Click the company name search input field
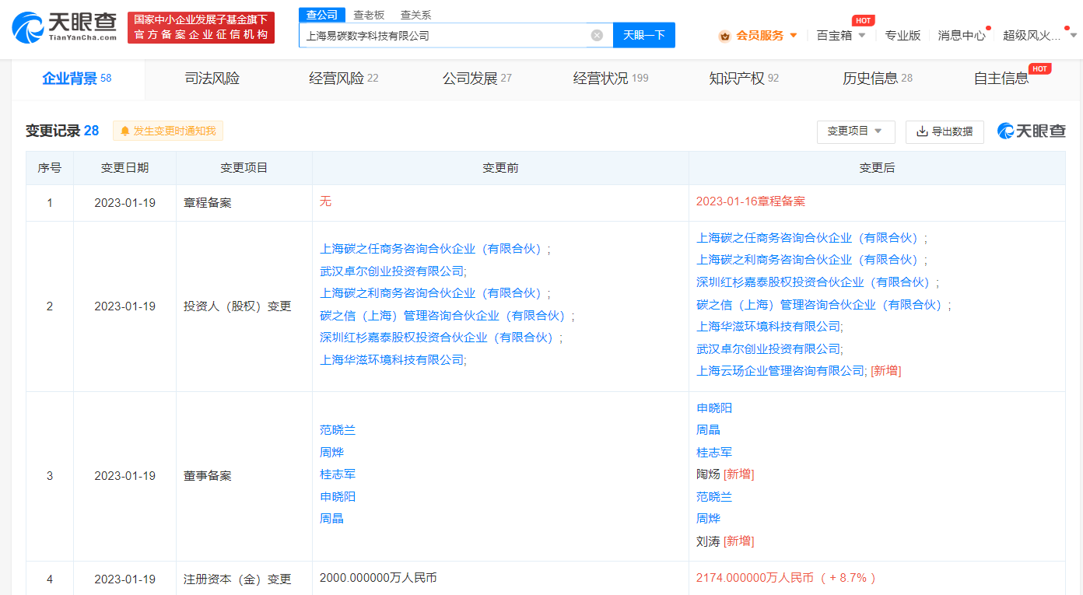Screen dimensions: 1083x595 [x=443, y=35]
